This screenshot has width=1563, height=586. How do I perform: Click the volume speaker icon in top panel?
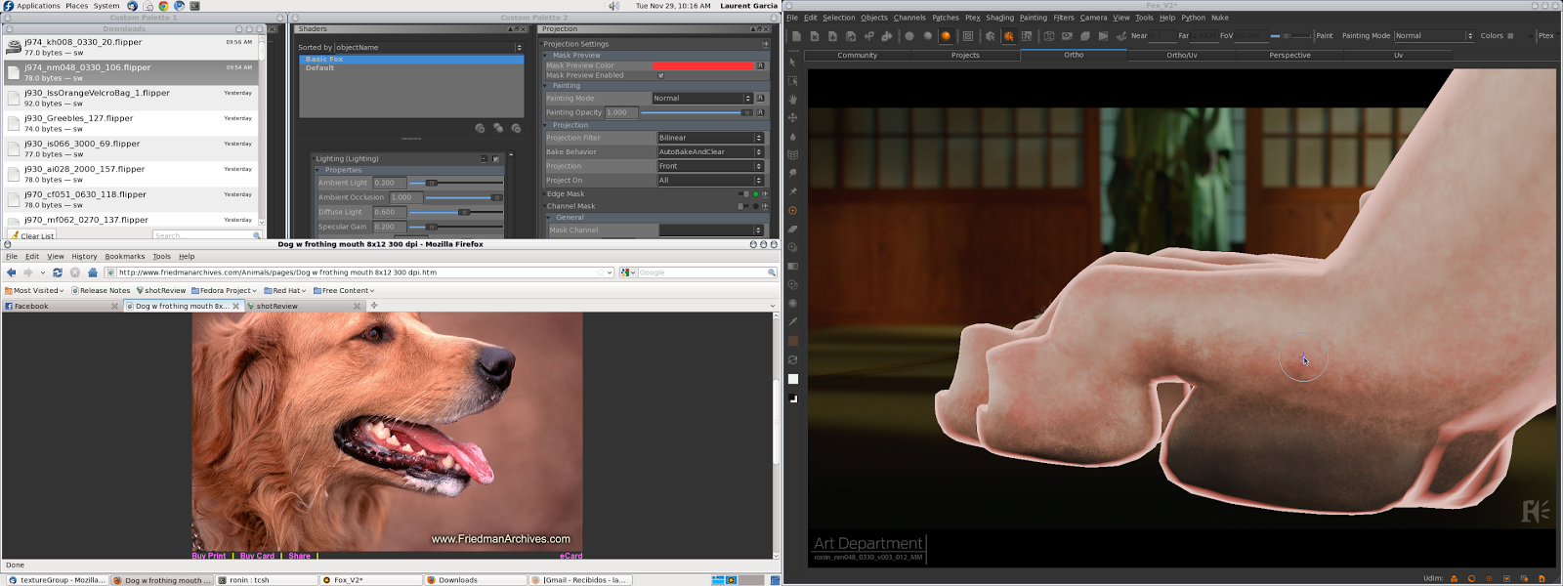tap(613, 6)
